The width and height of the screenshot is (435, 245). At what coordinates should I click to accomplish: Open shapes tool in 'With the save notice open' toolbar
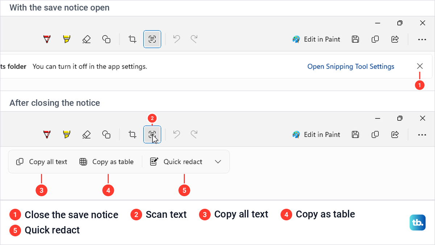pyautogui.click(x=106, y=39)
